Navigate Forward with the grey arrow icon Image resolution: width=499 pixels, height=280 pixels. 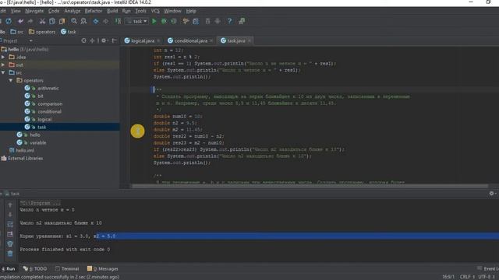click(x=106, y=21)
